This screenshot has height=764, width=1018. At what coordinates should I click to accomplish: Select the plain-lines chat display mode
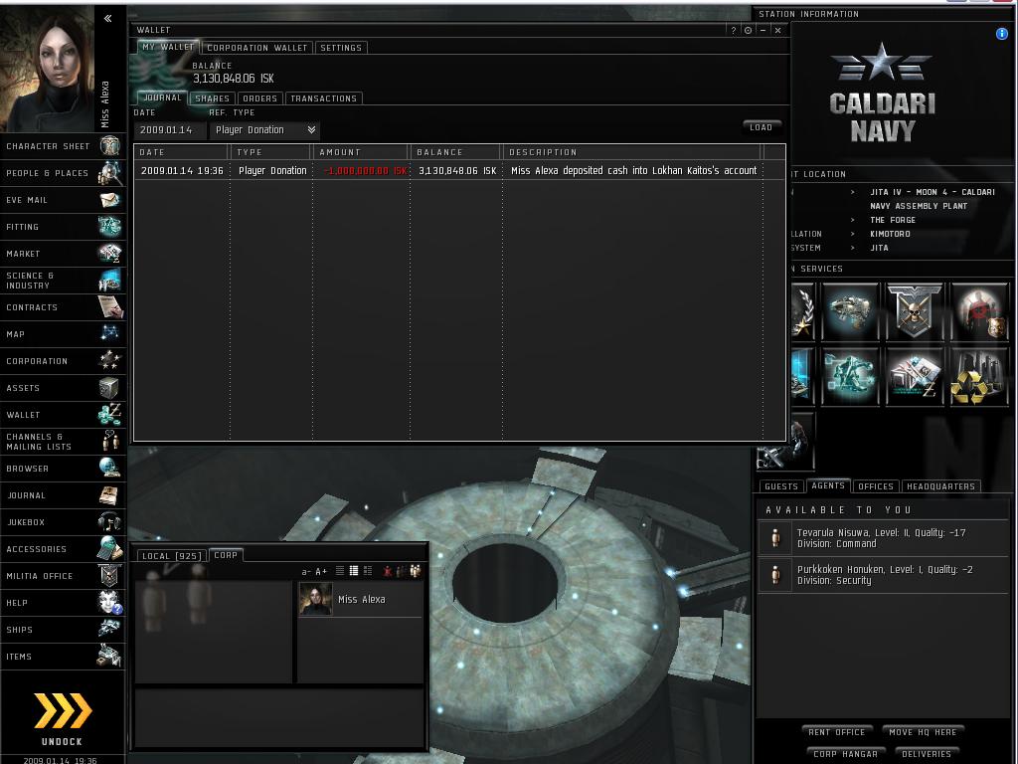340,571
